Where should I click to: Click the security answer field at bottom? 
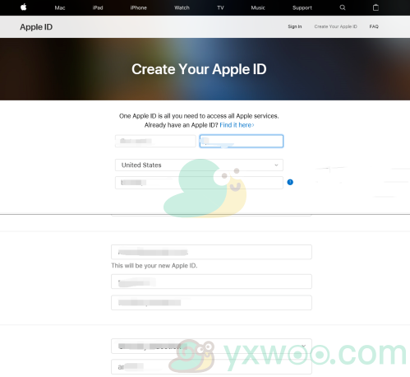tap(211, 367)
